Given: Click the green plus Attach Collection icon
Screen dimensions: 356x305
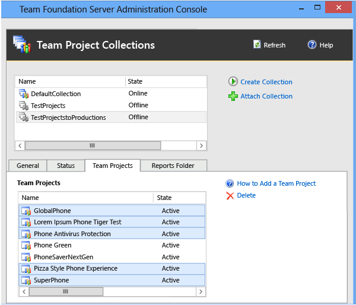Looking at the screenshot, I should tap(233, 96).
